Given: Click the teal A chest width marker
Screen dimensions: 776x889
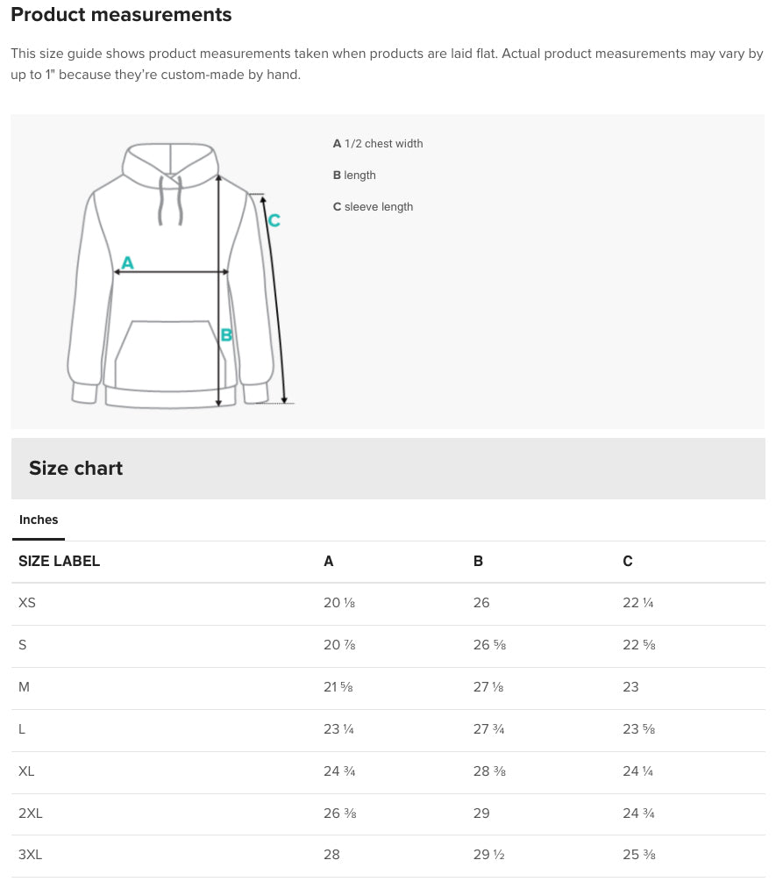Looking at the screenshot, I should 127,263.
